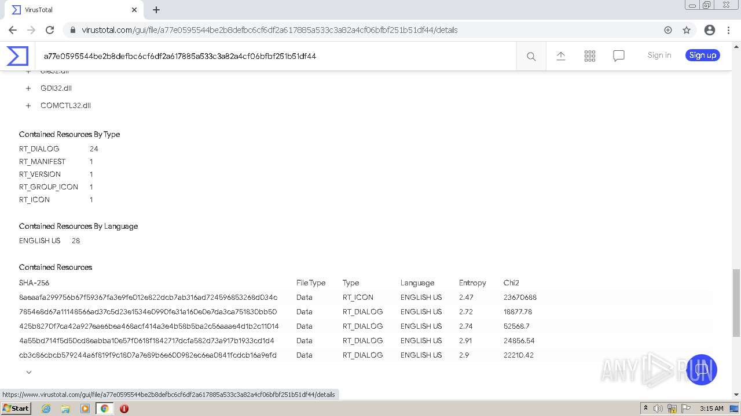Open the Windows Start menu
The width and height of the screenshot is (741, 416).
point(16,408)
